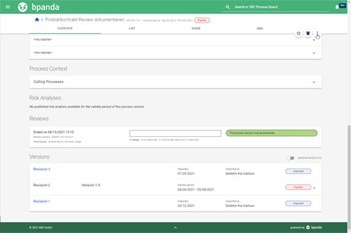Click the 'Ended on 04/15/2021 13:10' review text
The height and width of the screenshot is (233, 351).
(54, 132)
